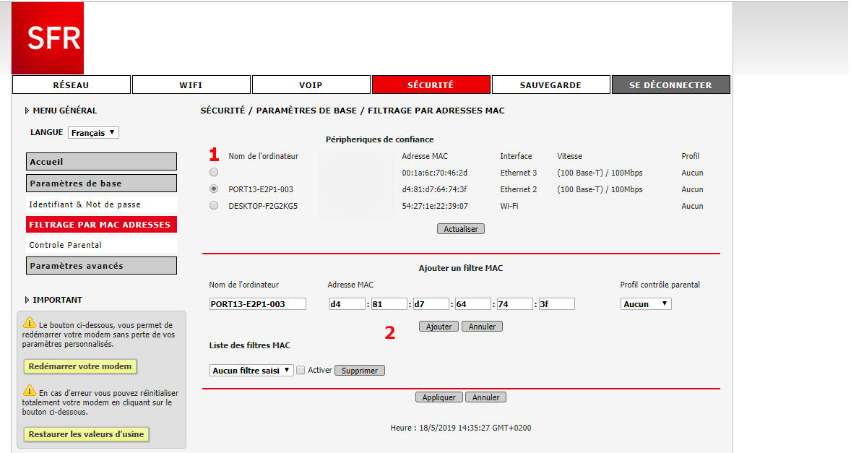Viewport: 851px width, 453px height.
Task: Open the Langue dropdown
Action: pos(93,133)
